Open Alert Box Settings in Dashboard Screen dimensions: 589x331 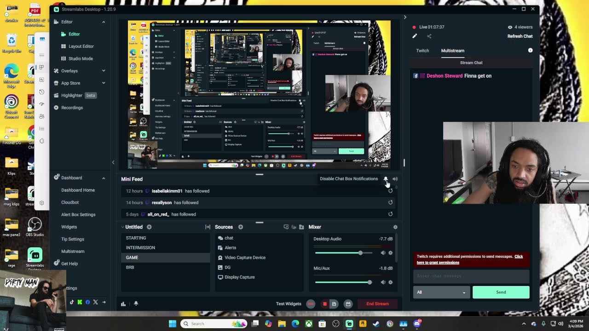[x=78, y=215]
